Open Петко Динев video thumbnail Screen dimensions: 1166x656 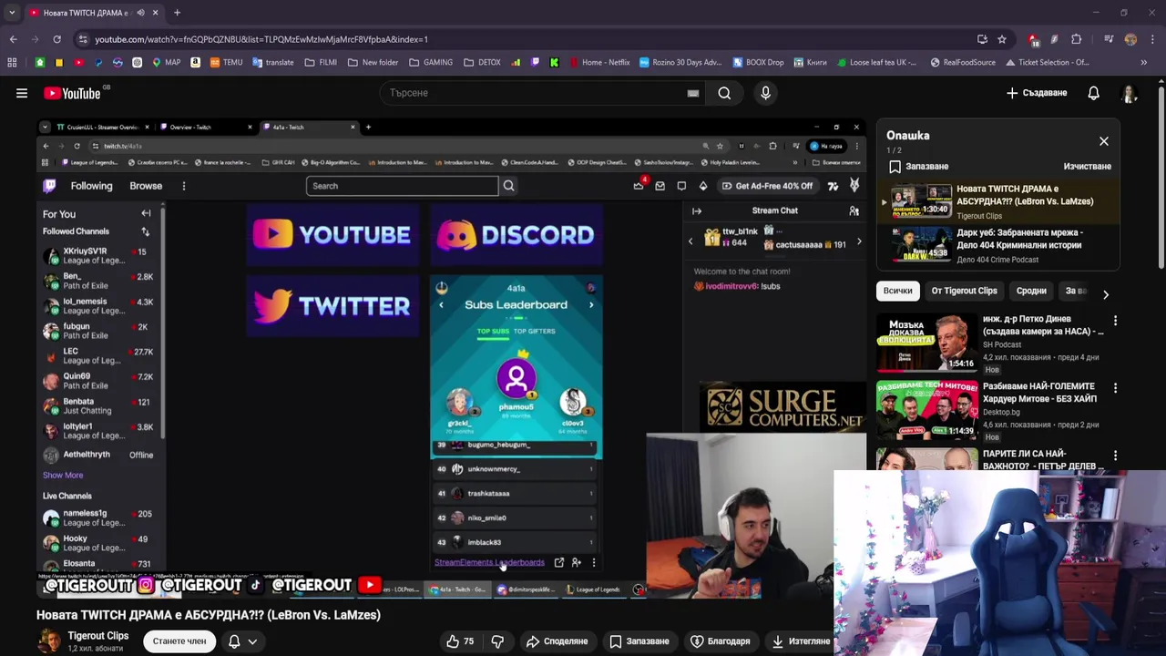pyautogui.click(x=926, y=343)
